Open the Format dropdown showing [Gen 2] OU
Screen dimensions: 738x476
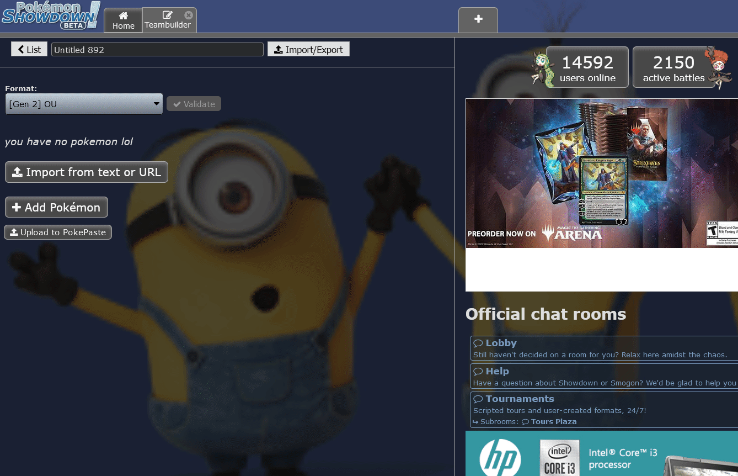click(84, 104)
